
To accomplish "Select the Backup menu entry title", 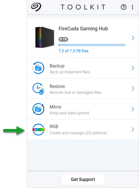I will click(x=57, y=66).
